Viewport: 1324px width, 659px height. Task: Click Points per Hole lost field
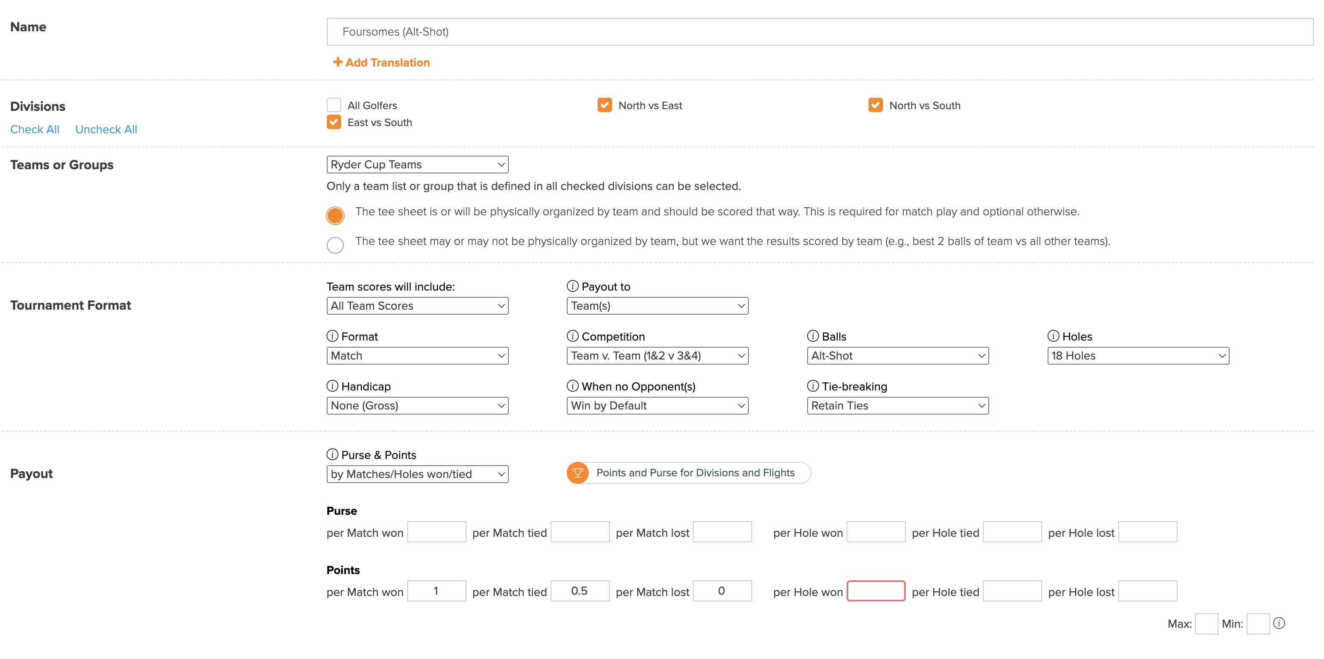(1148, 590)
